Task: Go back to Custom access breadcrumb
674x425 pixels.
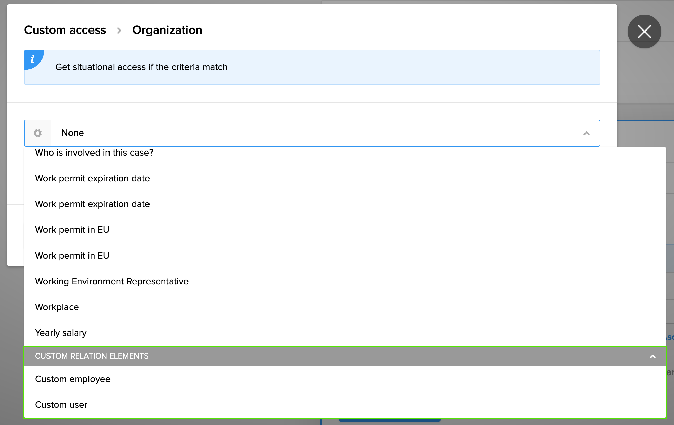Action: [65, 30]
